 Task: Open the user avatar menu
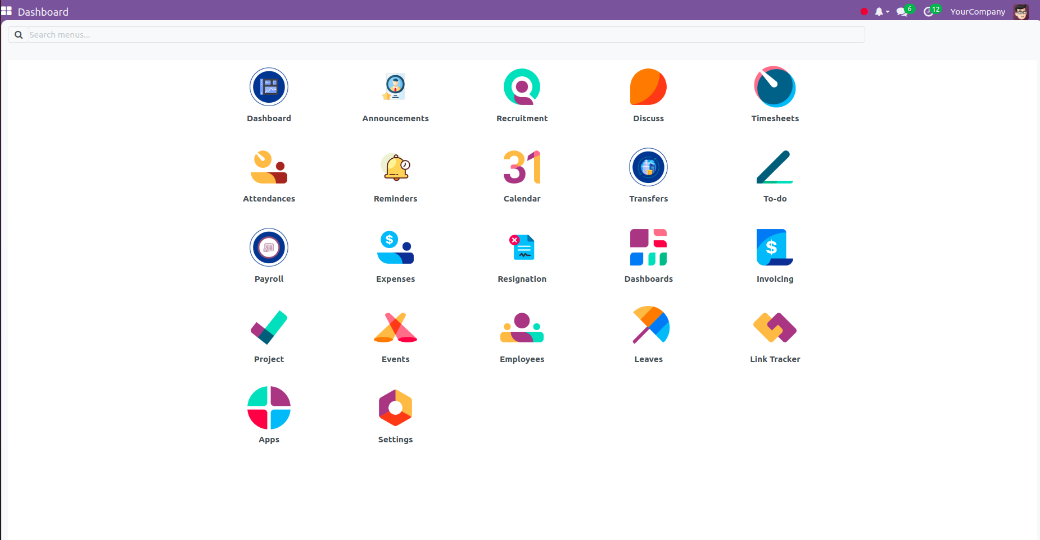[x=1021, y=12]
